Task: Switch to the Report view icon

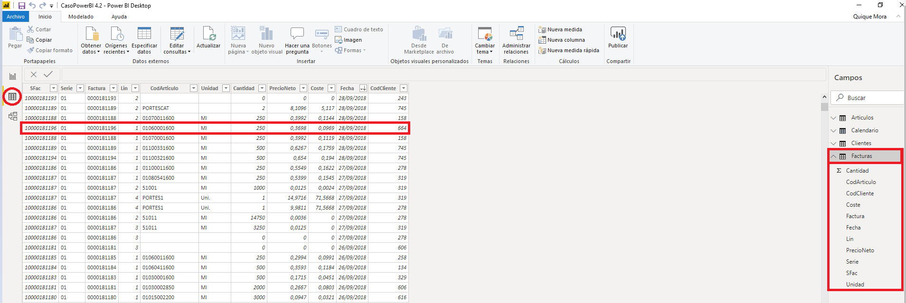Action: (x=13, y=76)
